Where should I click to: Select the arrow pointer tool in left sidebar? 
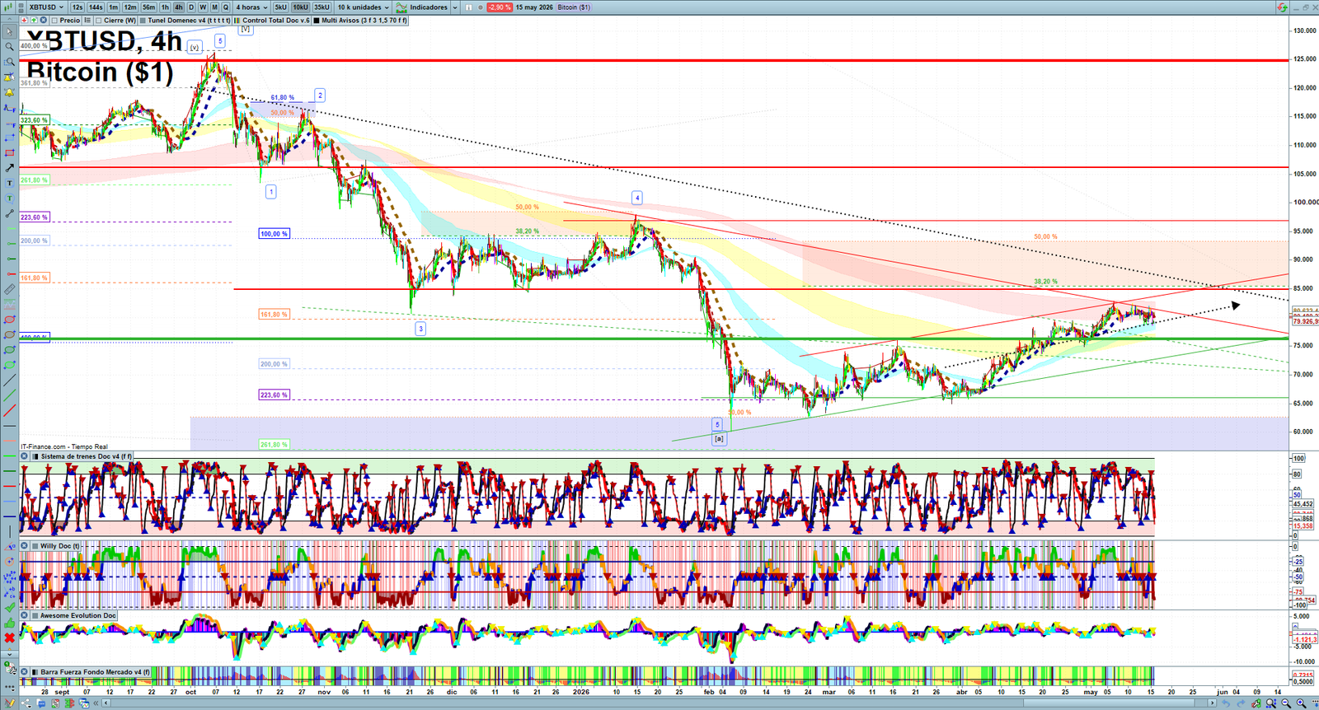click(x=9, y=32)
